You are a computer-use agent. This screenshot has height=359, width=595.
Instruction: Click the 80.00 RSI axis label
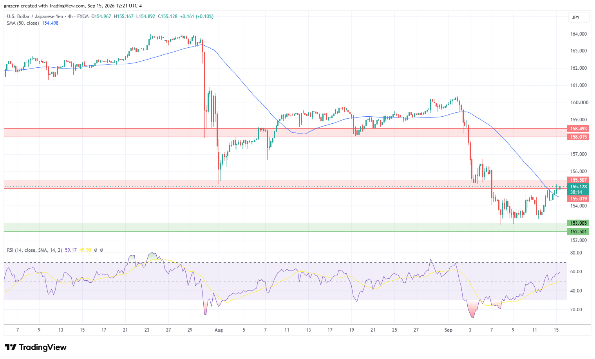click(x=576, y=253)
